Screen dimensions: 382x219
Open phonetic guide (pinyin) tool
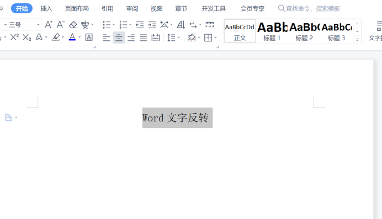click(85, 25)
